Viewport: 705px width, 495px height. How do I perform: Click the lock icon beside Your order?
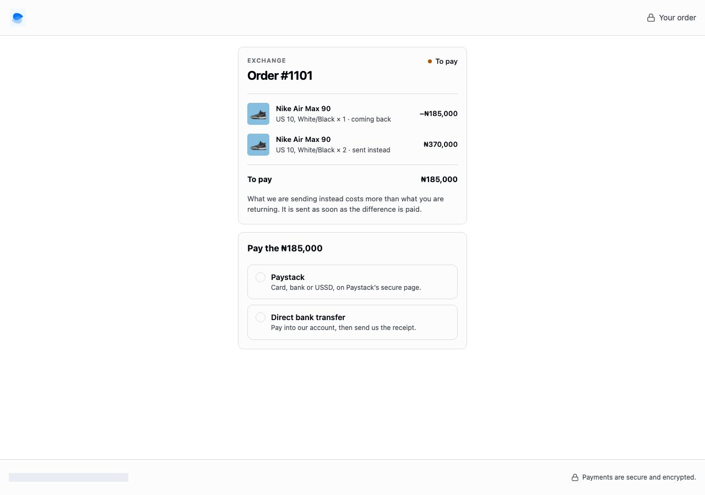(651, 18)
